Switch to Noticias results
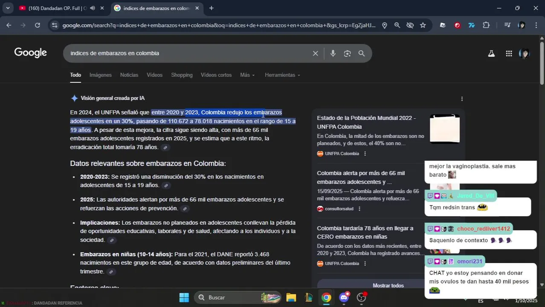Viewport: 545px width, 307px height. click(129, 75)
